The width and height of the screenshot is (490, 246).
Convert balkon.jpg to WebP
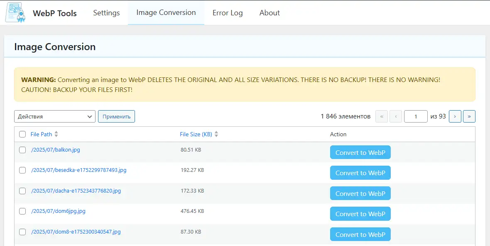360,152
